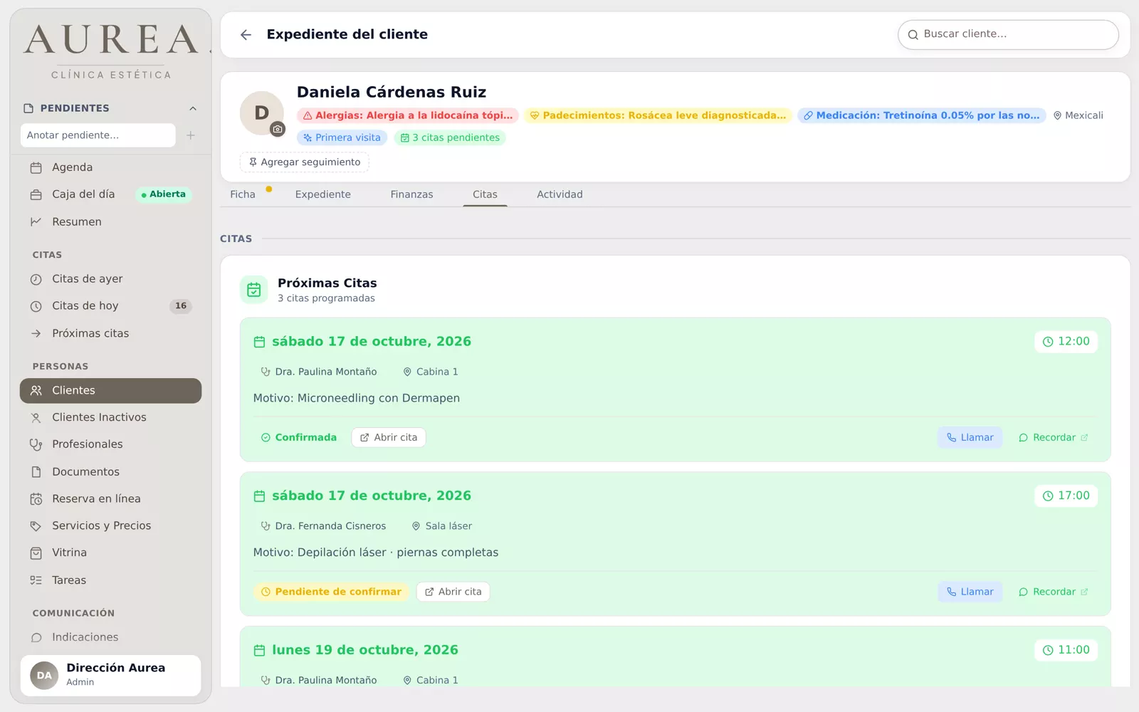This screenshot has width=1139, height=712.
Task: Click the 3 citas pendientes badge
Action: click(x=450, y=137)
